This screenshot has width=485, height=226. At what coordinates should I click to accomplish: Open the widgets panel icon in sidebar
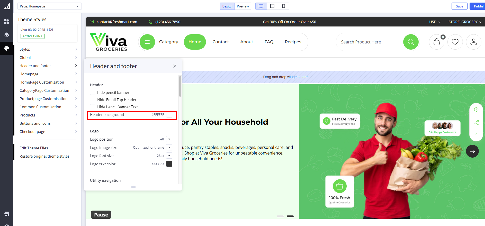point(7,22)
